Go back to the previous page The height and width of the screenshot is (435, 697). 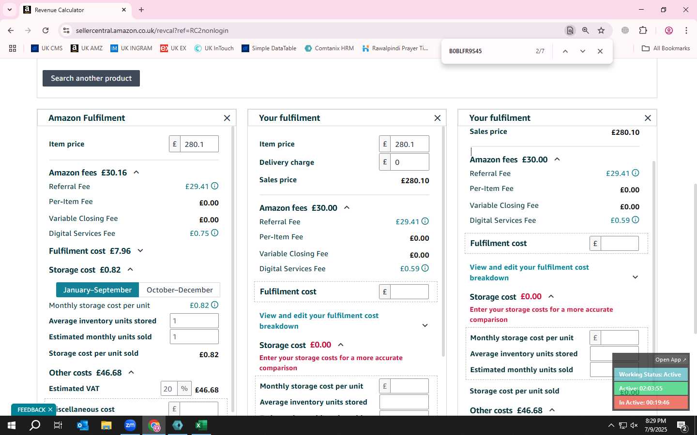click(11, 30)
